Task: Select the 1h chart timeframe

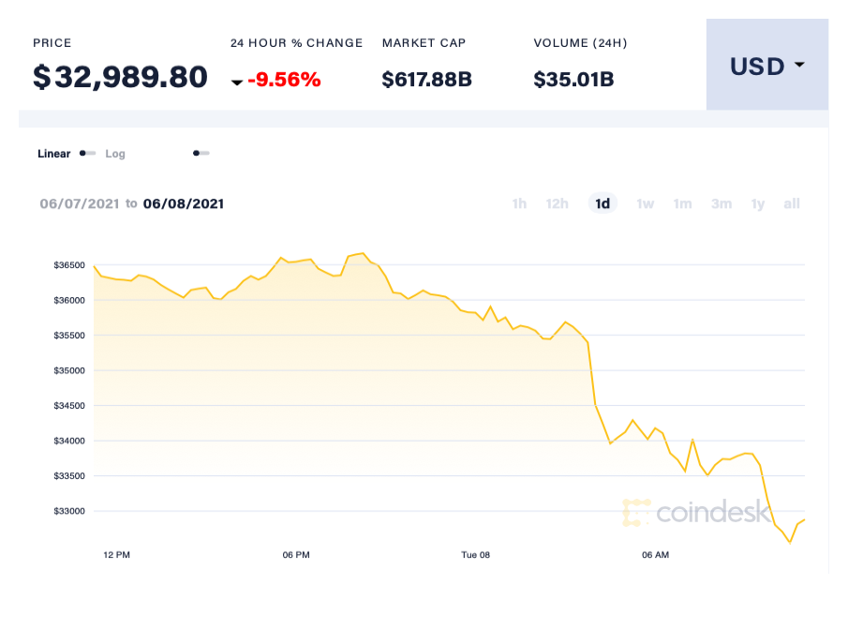Action: [x=519, y=203]
